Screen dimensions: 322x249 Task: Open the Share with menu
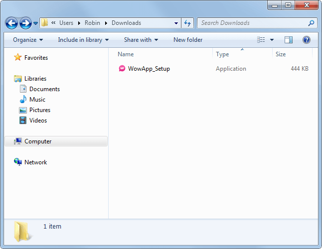[141, 40]
